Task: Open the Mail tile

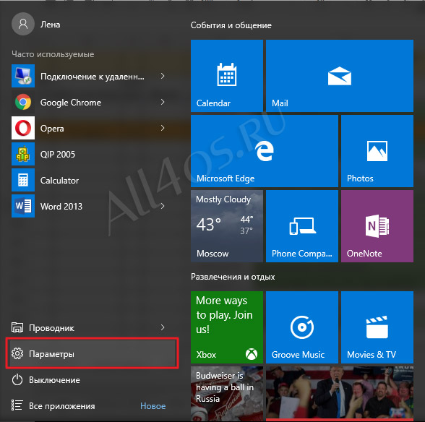Action: click(340, 76)
